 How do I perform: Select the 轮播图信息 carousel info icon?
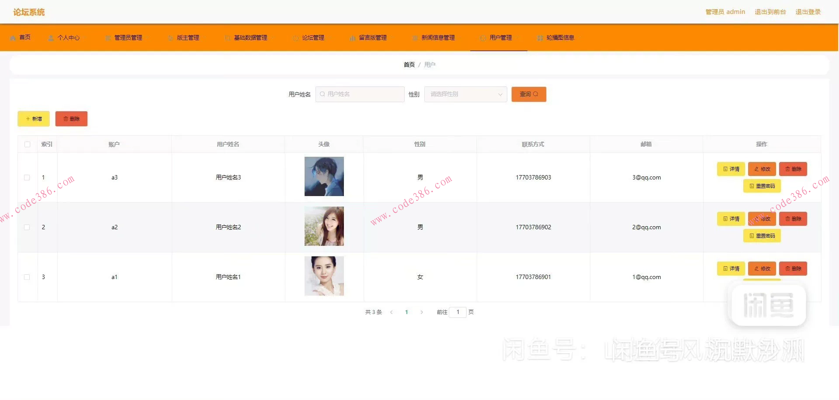(x=540, y=38)
